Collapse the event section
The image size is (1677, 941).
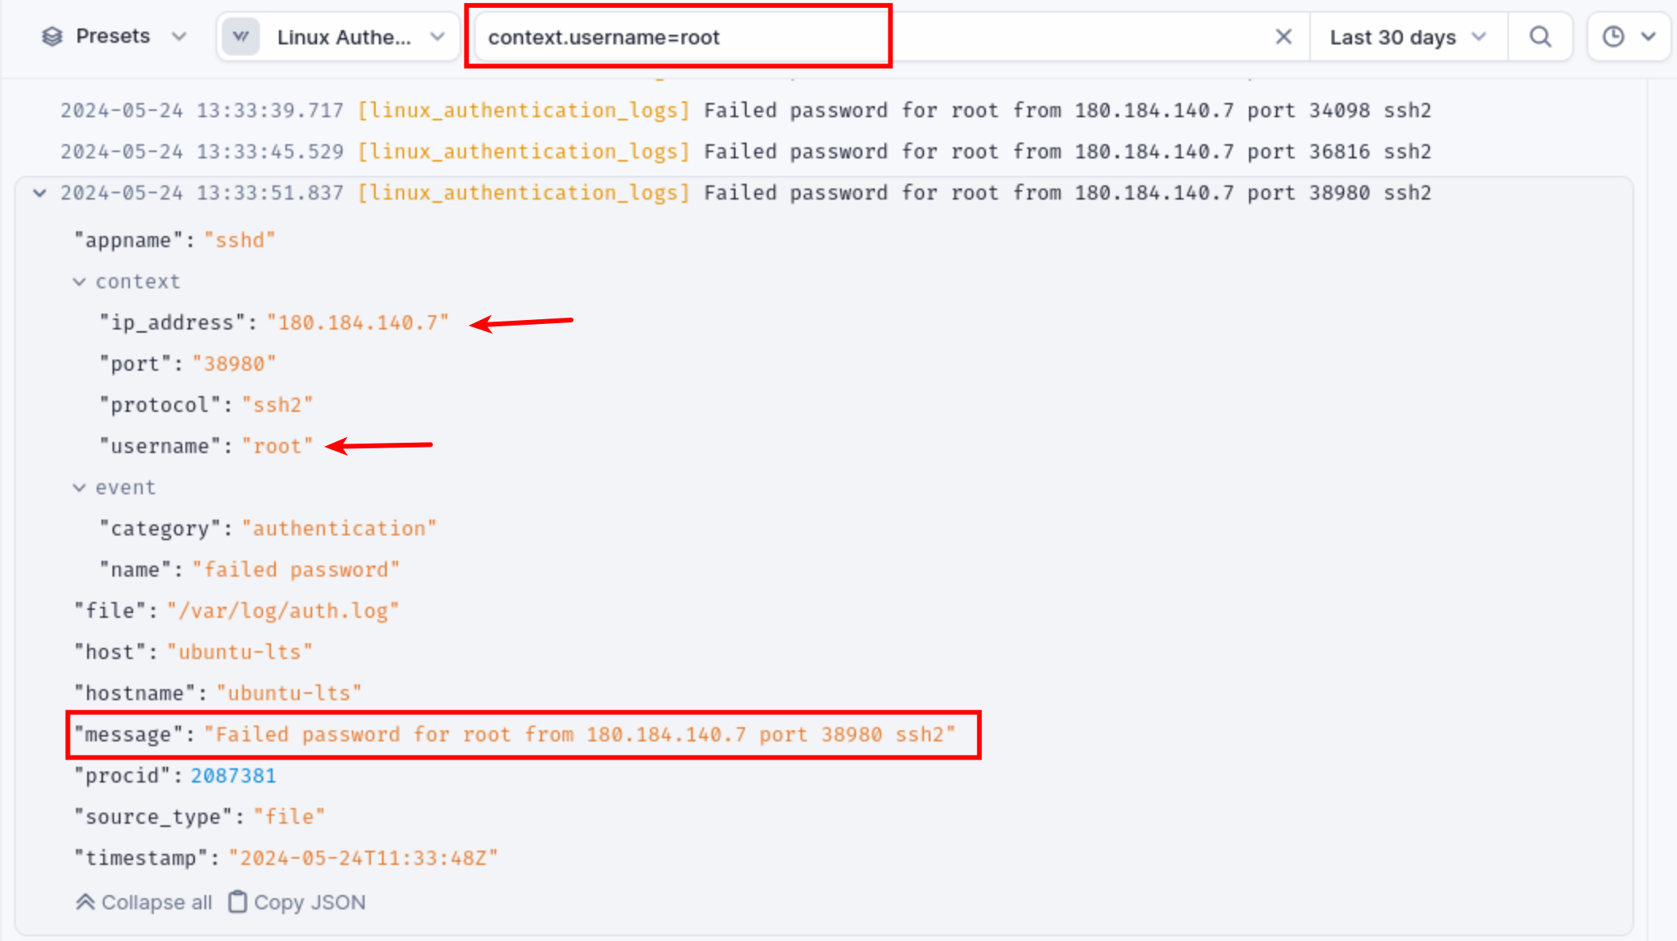(79, 488)
